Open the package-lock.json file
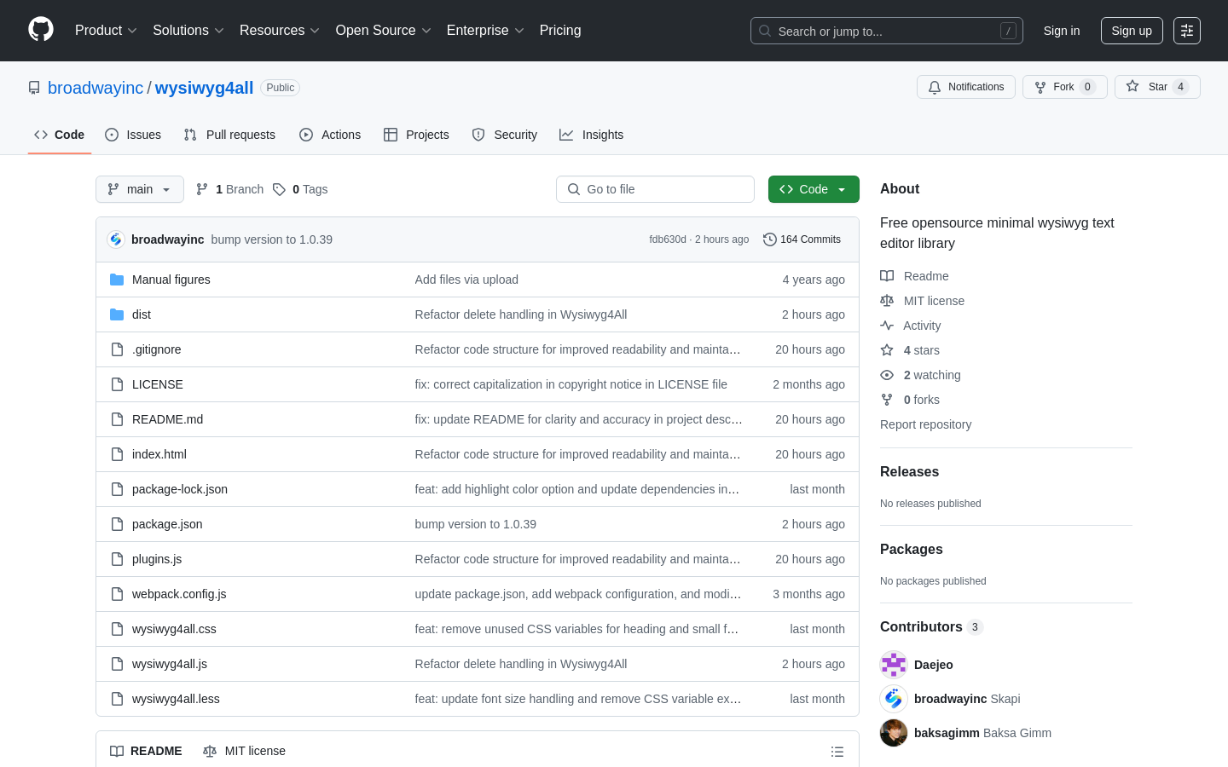1228x767 pixels. pyautogui.click(x=180, y=489)
